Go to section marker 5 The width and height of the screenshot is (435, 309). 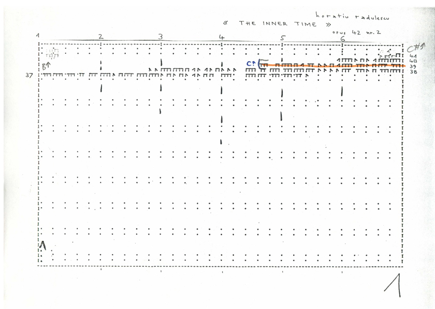point(282,37)
